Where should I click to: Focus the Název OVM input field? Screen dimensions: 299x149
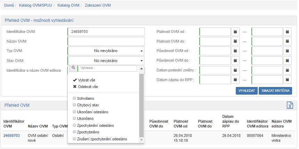tap(106, 42)
